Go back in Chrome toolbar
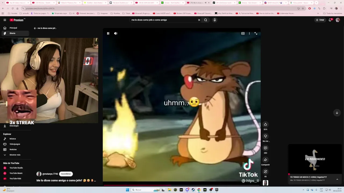 coord(3,8)
